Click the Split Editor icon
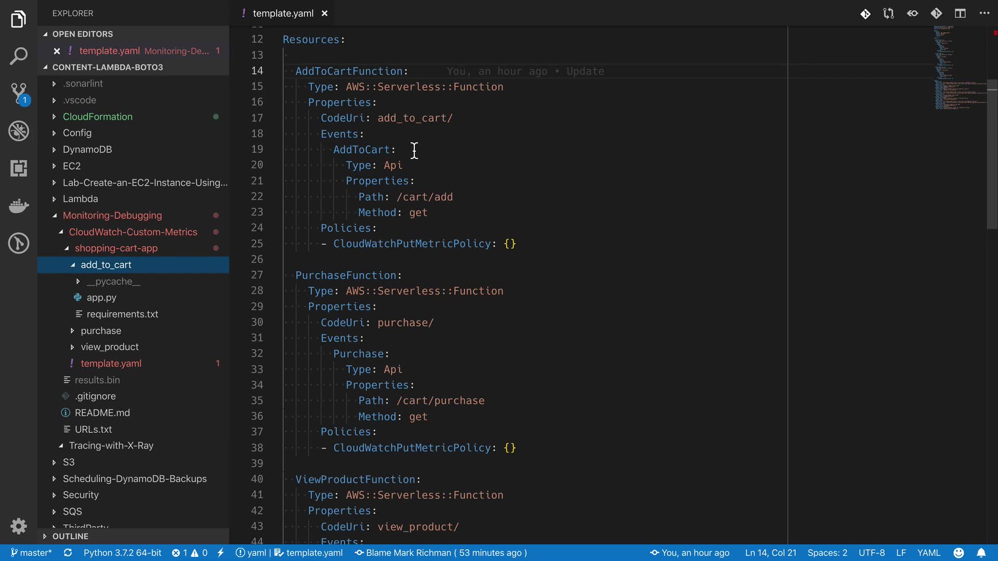This screenshot has height=561, width=998. (960, 14)
